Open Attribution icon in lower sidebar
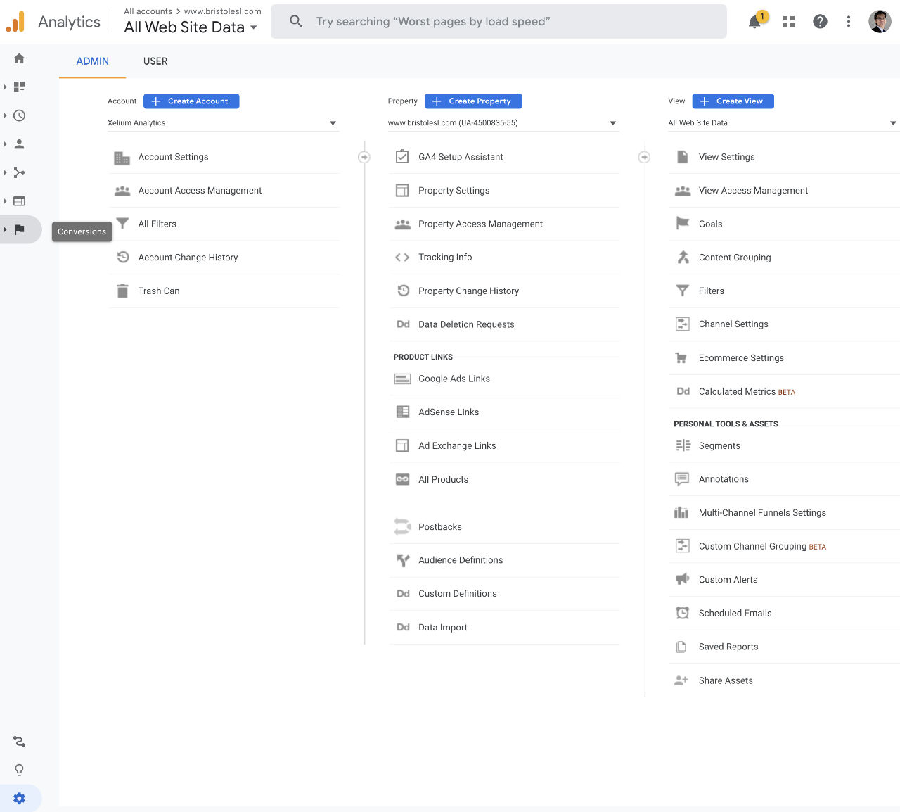The image size is (900, 812). [19, 741]
